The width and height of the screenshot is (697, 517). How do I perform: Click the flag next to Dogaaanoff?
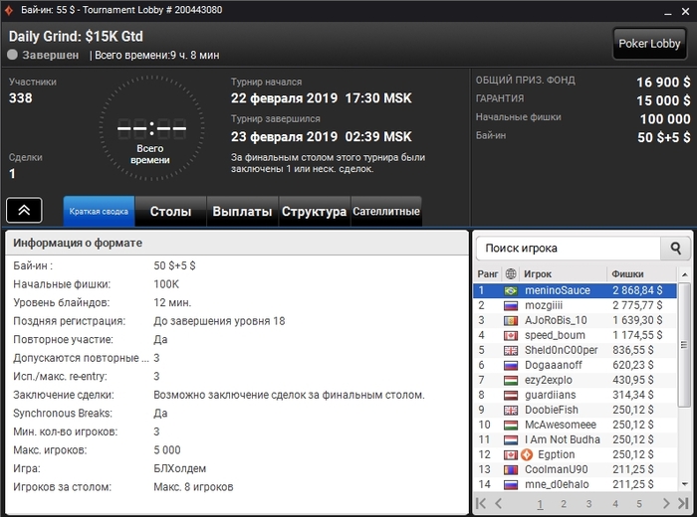(510, 365)
